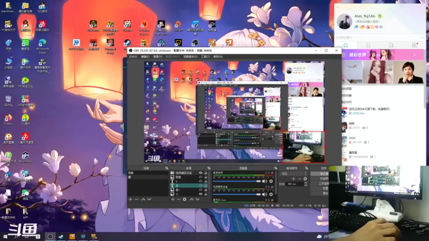Mute the 视频捕获设备 mixer channel
The height and width of the screenshot is (241, 429).
(264, 194)
